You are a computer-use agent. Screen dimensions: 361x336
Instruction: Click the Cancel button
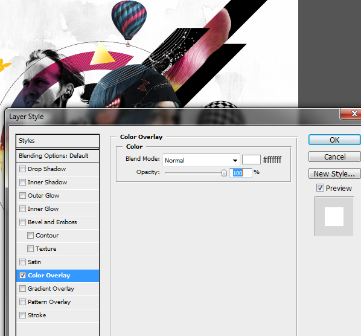(x=334, y=157)
